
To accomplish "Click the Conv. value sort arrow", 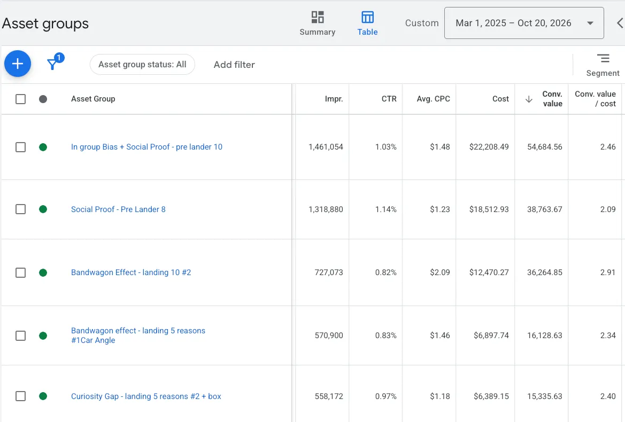I will pyautogui.click(x=529, y=99).
